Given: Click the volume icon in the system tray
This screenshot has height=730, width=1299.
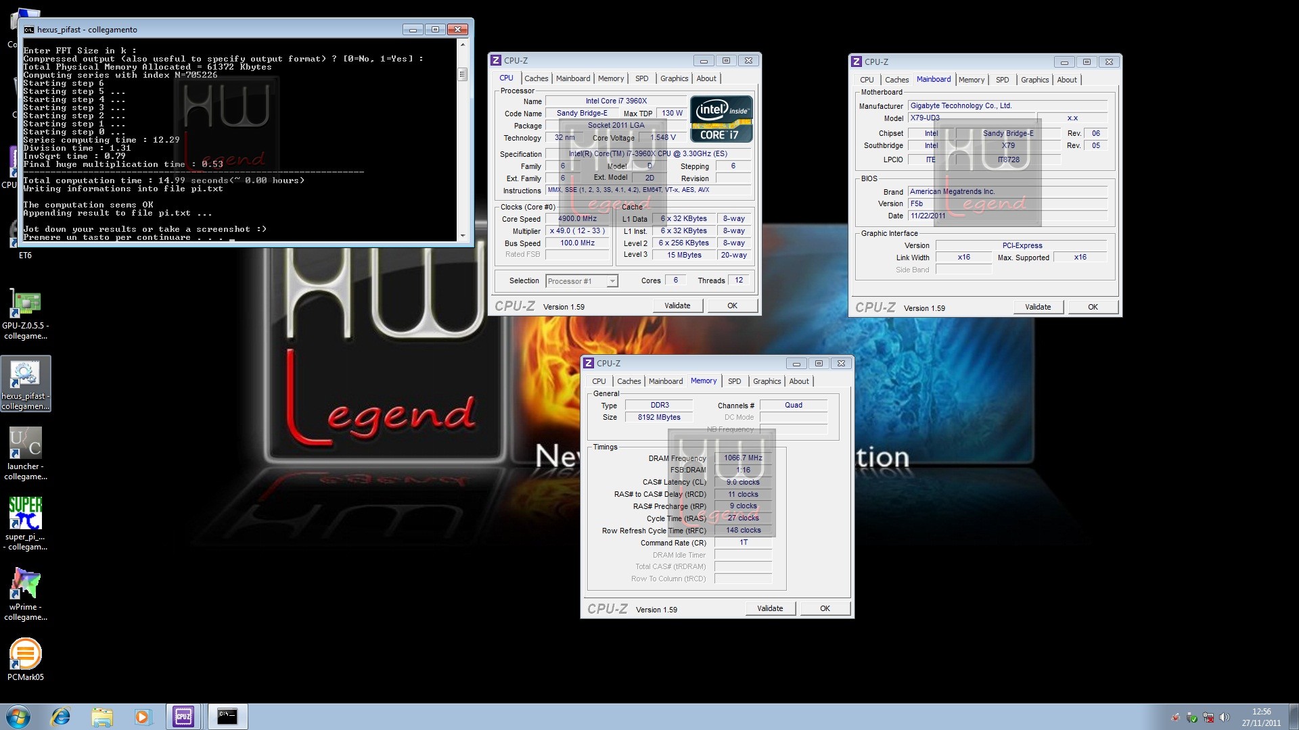Looking at the screenshot, I should click(1224, 717).
